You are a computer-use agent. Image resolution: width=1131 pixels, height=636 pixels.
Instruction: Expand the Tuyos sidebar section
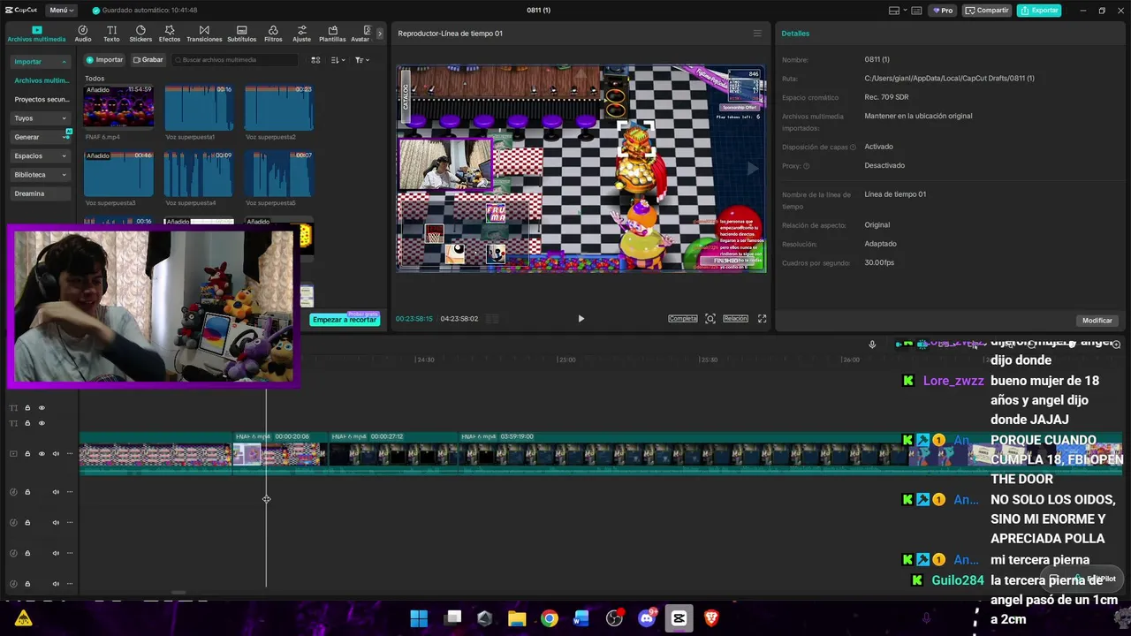click(x=41, y=118)
